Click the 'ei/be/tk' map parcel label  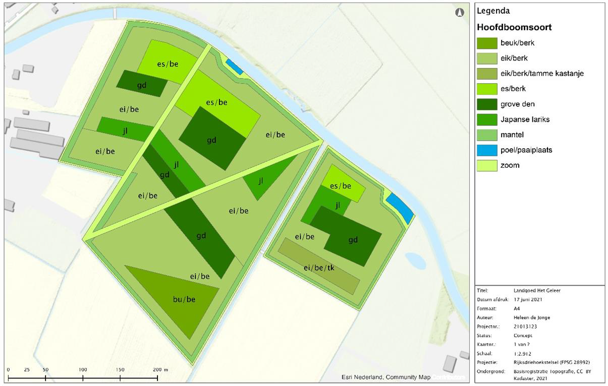pos(319,268)
